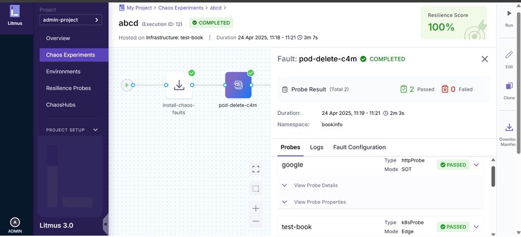
Task: Close the pod-delete-c4m fault panel
Action: (484, 59)
